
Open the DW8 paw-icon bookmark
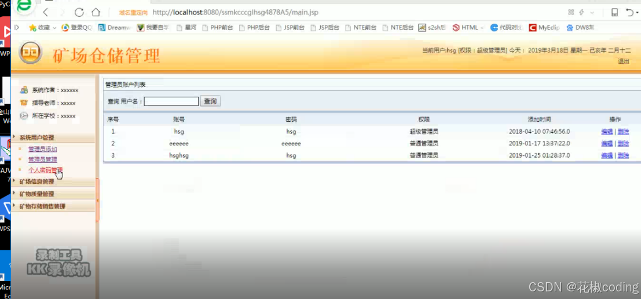click(581, 28)
